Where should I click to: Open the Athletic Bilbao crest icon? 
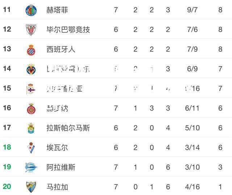click(31, 30)
